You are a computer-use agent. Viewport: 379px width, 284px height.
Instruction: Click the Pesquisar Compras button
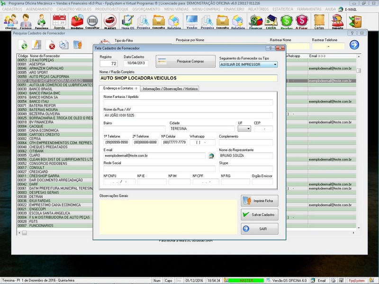point(186,62)
